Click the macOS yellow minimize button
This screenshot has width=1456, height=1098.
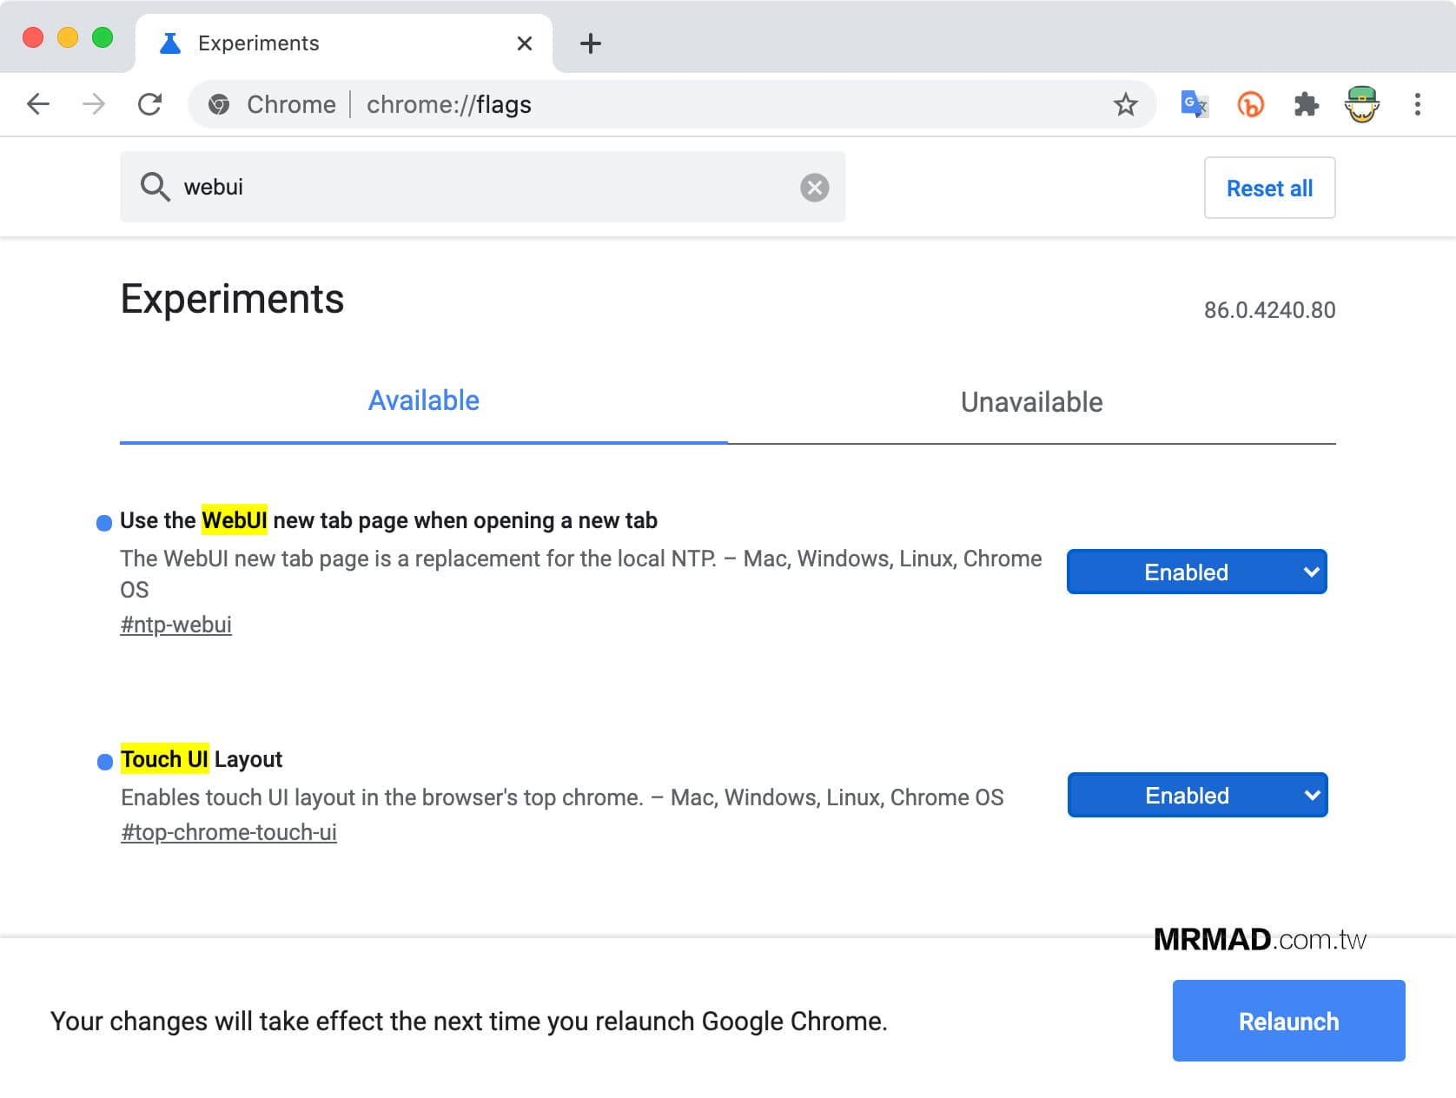(68, 37)
